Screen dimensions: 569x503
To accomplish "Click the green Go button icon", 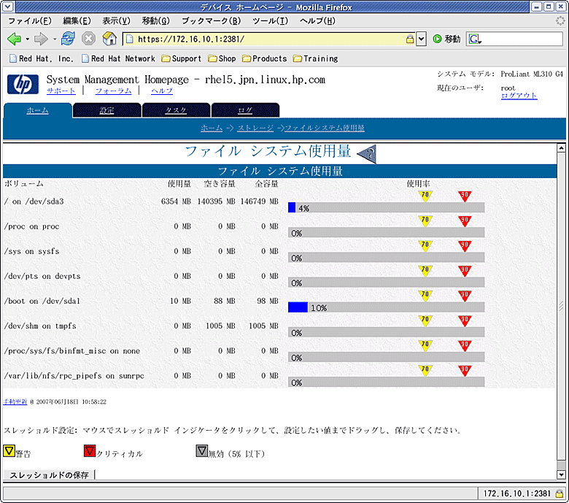I will [437, 39].
